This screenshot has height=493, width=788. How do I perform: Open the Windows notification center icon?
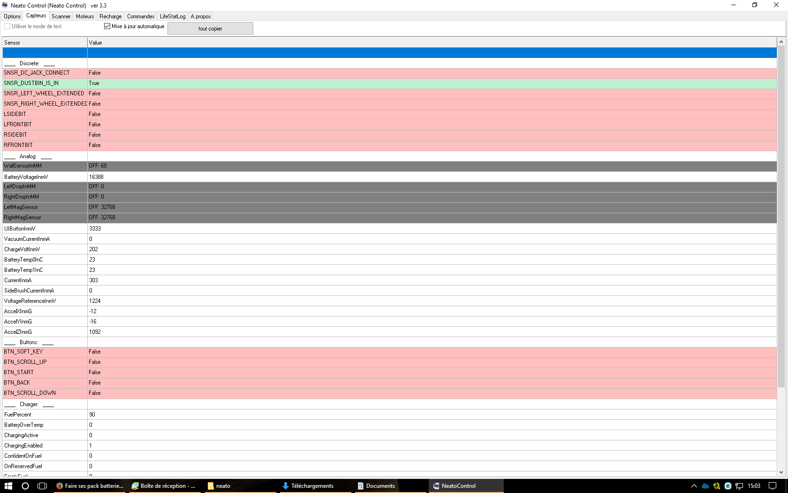click(x=773, y=486)
